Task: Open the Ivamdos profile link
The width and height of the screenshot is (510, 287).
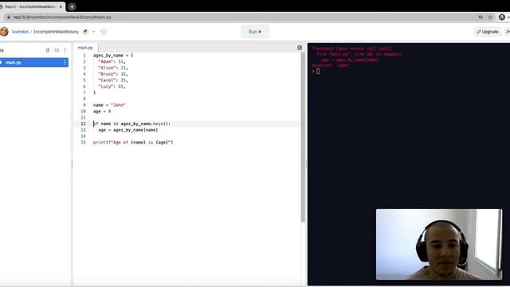Action: point(20,32)
